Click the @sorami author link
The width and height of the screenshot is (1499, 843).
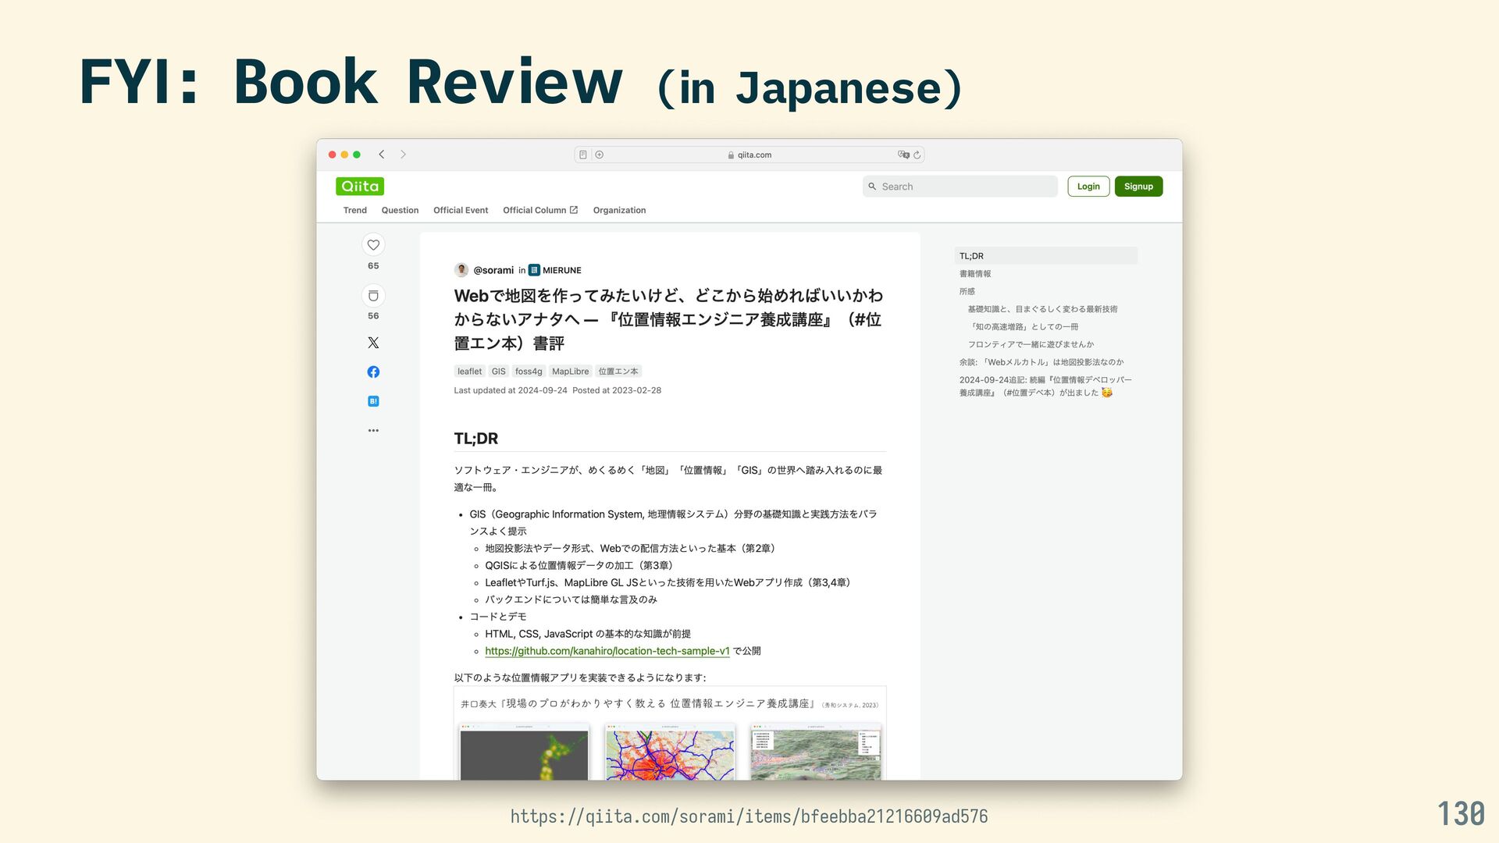[x=493, y=270]
